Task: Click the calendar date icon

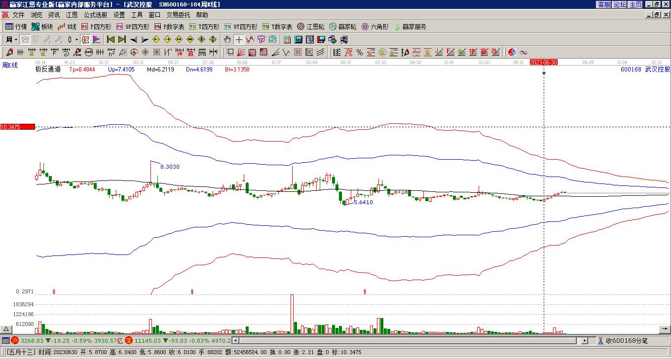Action: tap(287, 39)
